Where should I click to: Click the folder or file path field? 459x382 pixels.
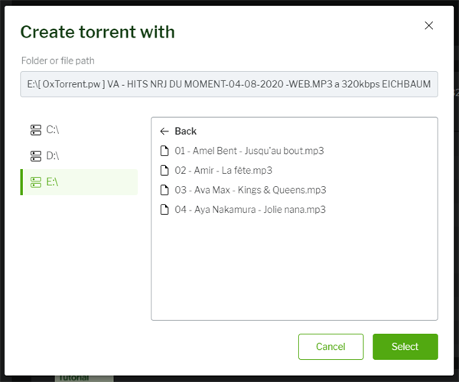pyautogui.click(x=229, y=83)
